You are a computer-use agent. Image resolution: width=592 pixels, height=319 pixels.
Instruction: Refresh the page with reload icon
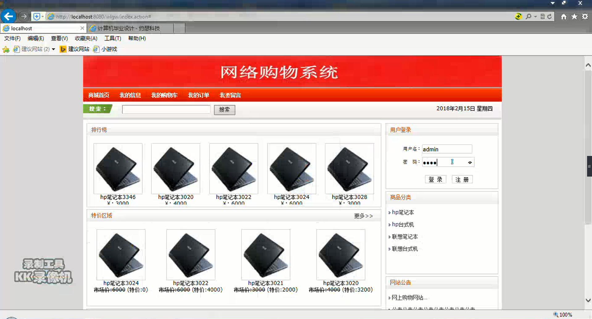549,16
